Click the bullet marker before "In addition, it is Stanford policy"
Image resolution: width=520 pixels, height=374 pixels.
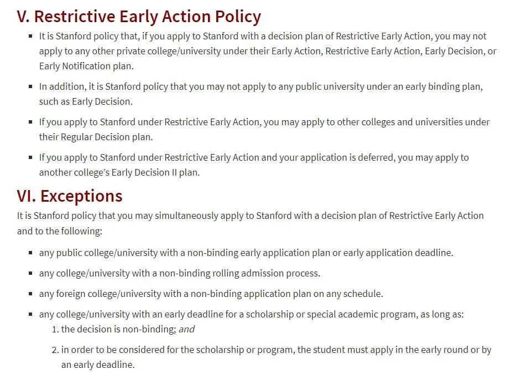(30, 87)
